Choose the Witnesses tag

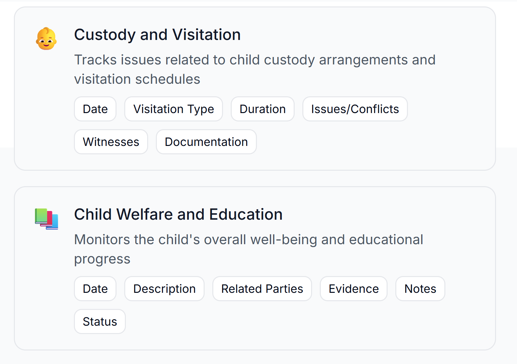click(111, 142)
